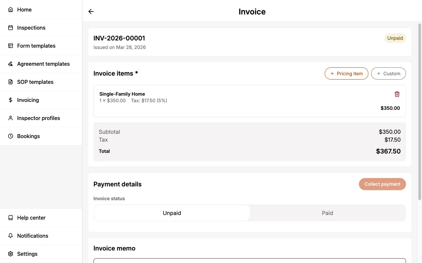This screenshot has width=422, height=263.
Task: Click the Single-Family Home item name
Action: (122, 94)
